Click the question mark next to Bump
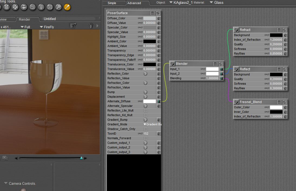 coord(145,92)
